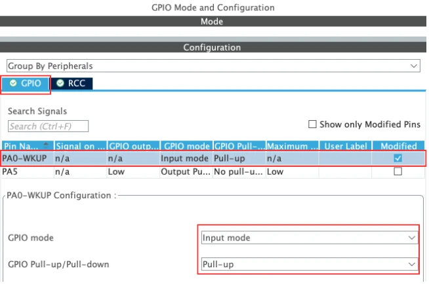The image size is (429, 287).
Task: Open the Group By Peripherals dropdown
Action: 213,66
